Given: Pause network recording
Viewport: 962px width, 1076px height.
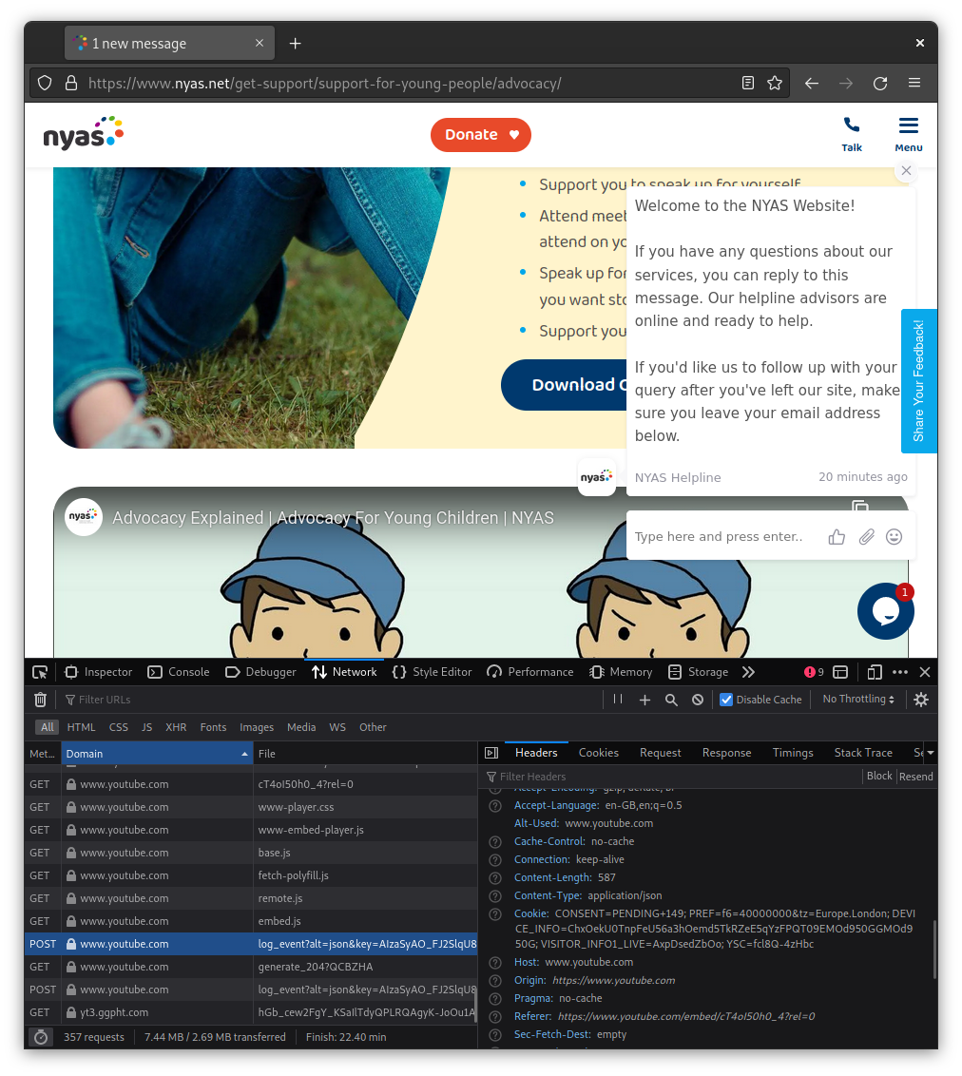Looking at the screenshot, I should tap(618, 700).
